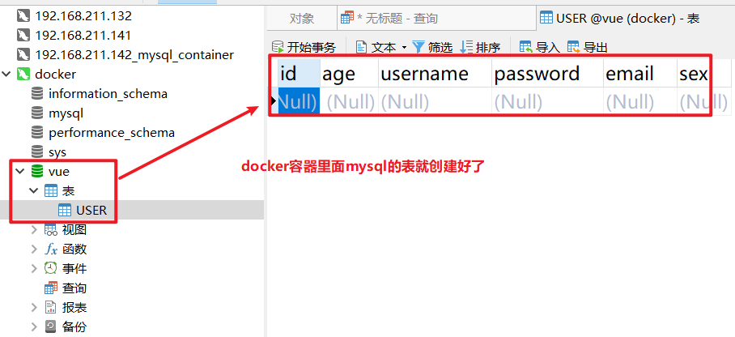
Task: Click the Sort (排序) toolbar icon
Action: tap(466, 47)
